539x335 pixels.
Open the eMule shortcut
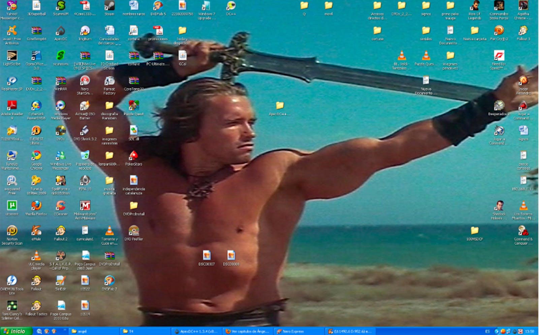tap(36, 231)
